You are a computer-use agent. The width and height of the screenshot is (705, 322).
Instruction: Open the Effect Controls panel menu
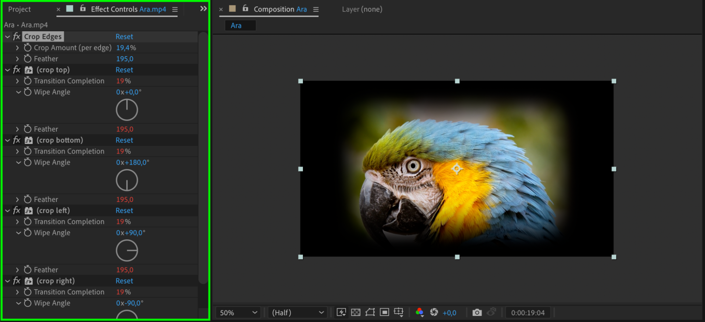tap(175, 10)
